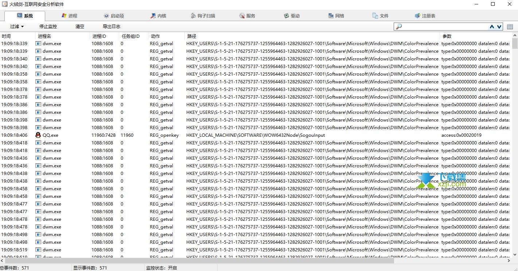The height and width of the screenshot is (271, 518).
Task: Select the 系统 tab
Action: [x=25, y=16]
